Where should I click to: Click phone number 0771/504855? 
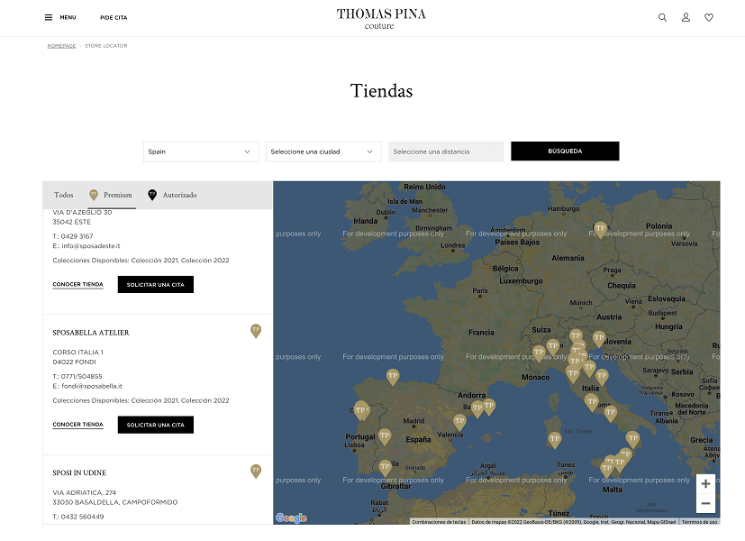coord(81,377)
